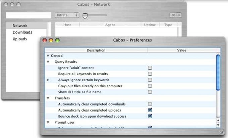Collapse the Prompt user group
Viewport: 228px width, 138px height.
click(48, 123)
